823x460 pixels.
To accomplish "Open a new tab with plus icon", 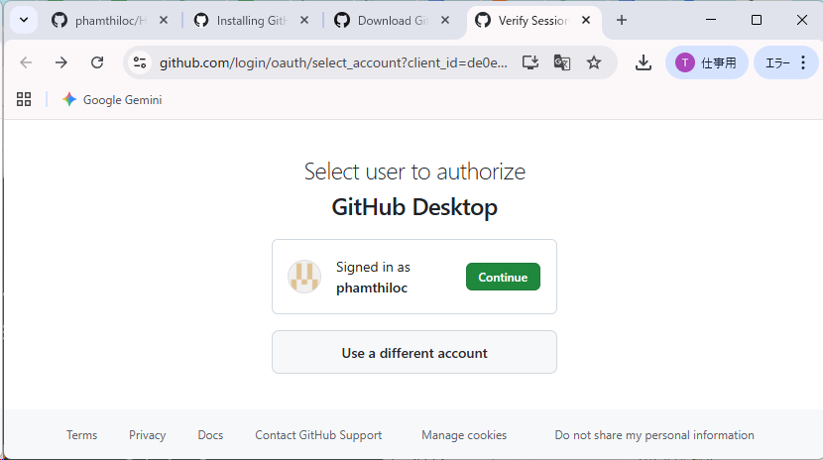I will tap(622, 21).
